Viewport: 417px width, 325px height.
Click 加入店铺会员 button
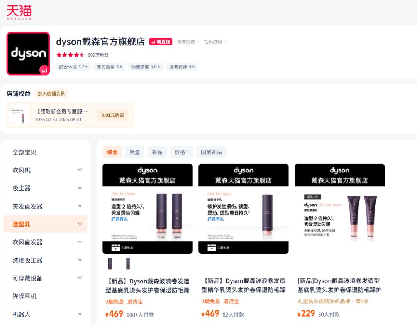coord(51,94)
